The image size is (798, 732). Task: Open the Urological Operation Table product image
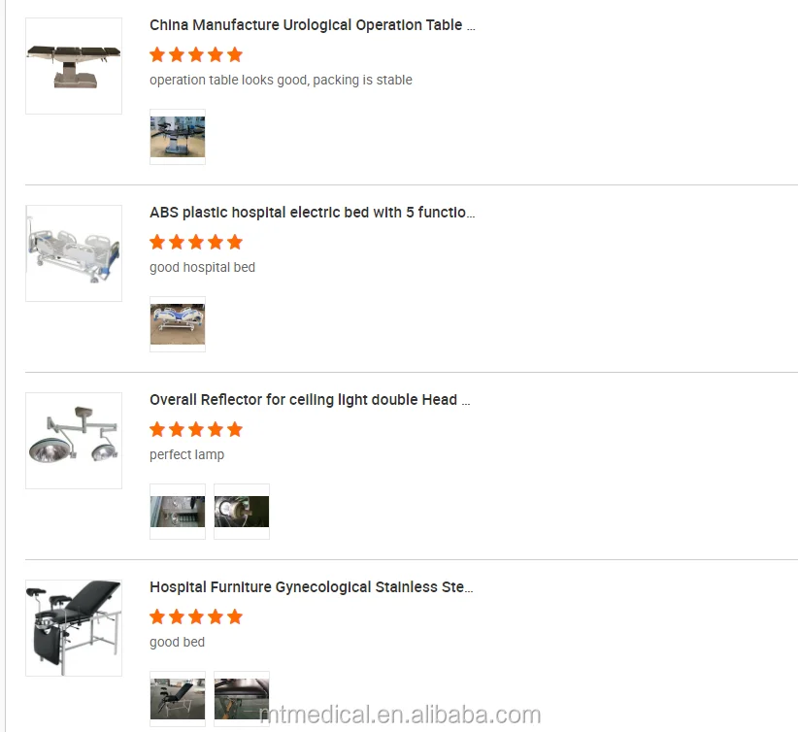(74, 66)
